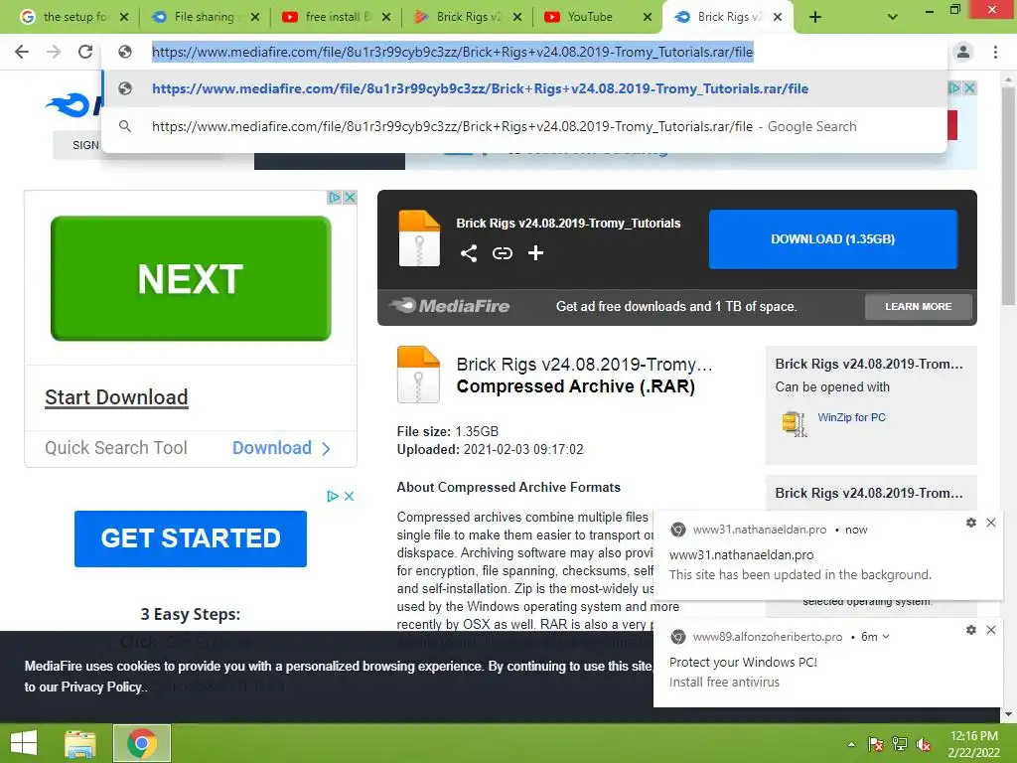Click the Download link beside Quick Search Tool
This screenshot has height=763, width=1017.
point(272,448)
